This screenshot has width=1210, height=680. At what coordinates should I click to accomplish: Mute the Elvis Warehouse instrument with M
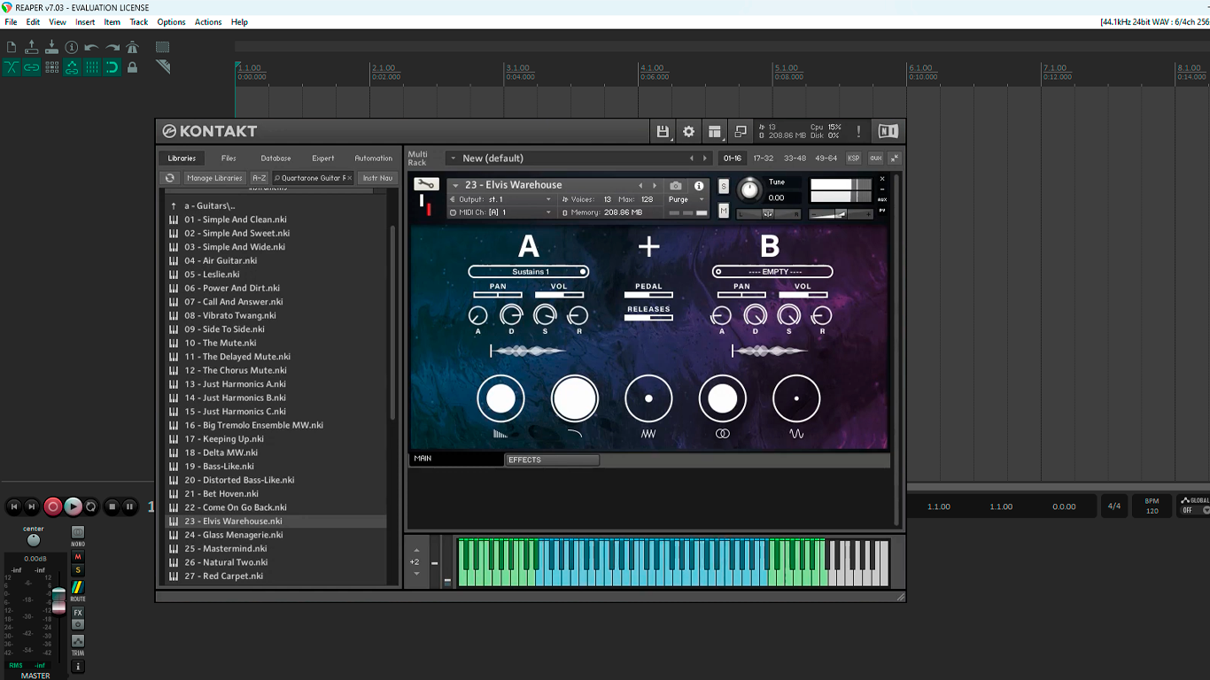(x=724, y=211)
